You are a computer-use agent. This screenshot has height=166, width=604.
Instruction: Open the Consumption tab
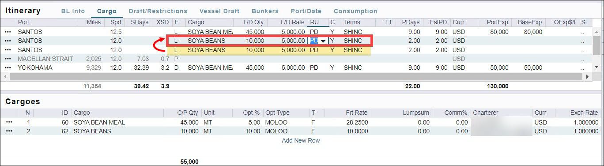point(355,11)
